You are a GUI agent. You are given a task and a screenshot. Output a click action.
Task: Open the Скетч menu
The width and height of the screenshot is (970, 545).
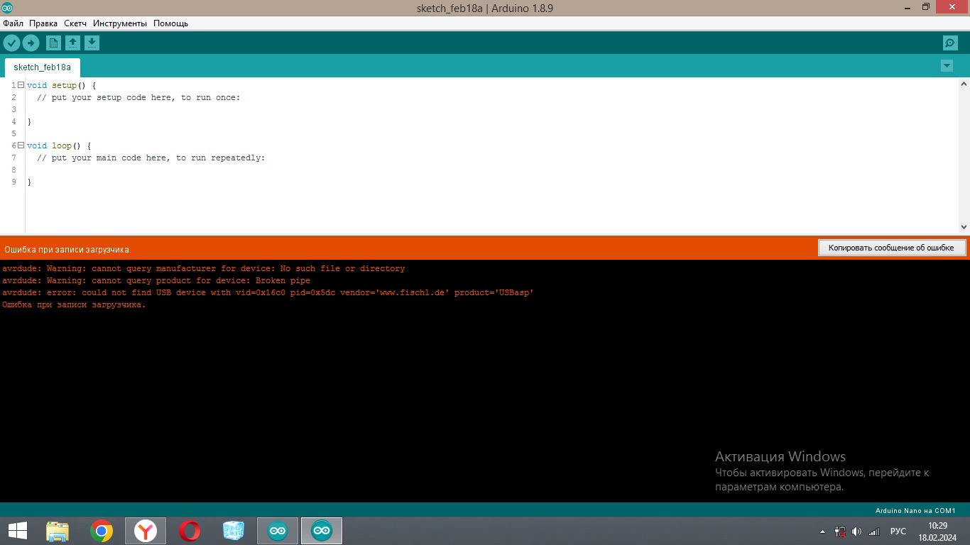coord(75,23)
